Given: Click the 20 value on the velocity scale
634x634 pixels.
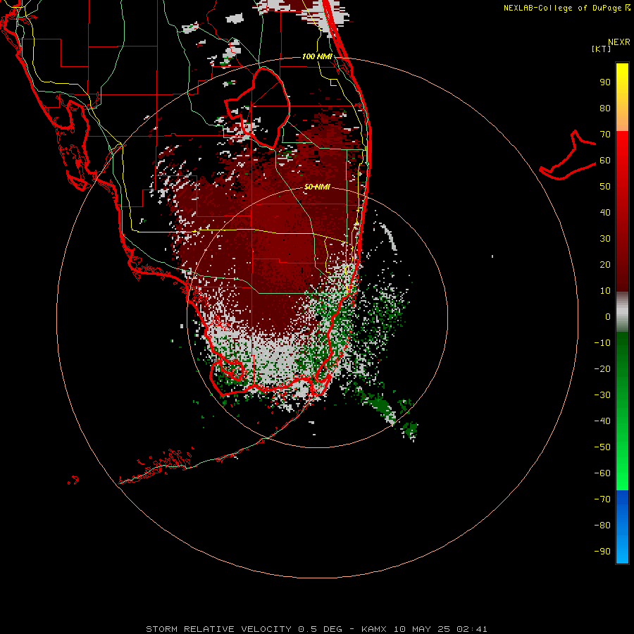Looking at the screenshot, I should pos(605,264).
